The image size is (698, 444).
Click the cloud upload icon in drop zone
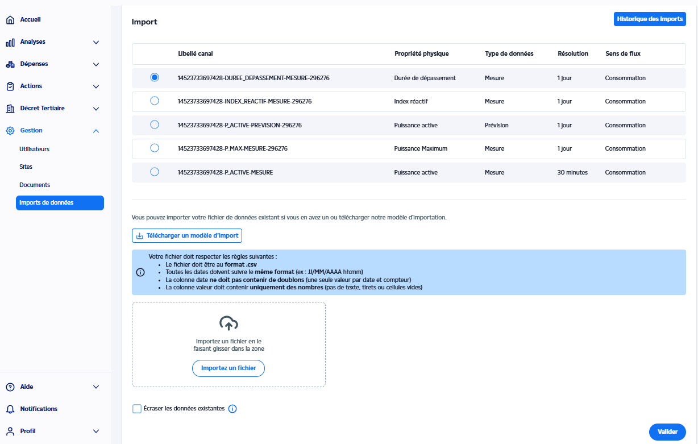(x=228, y=323)
